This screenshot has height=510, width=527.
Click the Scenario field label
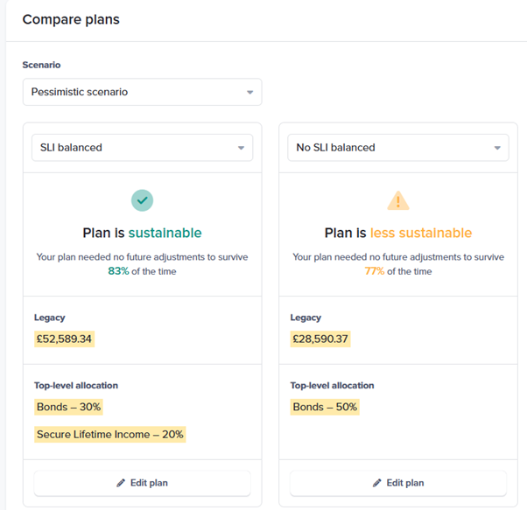[41, 65]
